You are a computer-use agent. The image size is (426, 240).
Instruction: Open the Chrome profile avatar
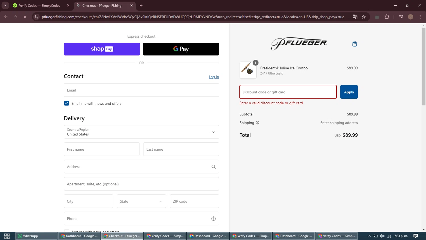pyautogui.click(x=411, y=17)
